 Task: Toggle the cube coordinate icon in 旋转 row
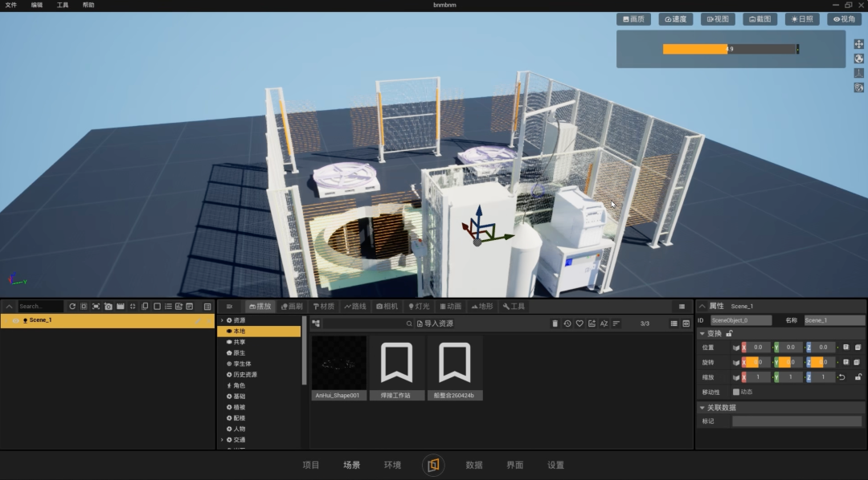[x=735, y=362]
